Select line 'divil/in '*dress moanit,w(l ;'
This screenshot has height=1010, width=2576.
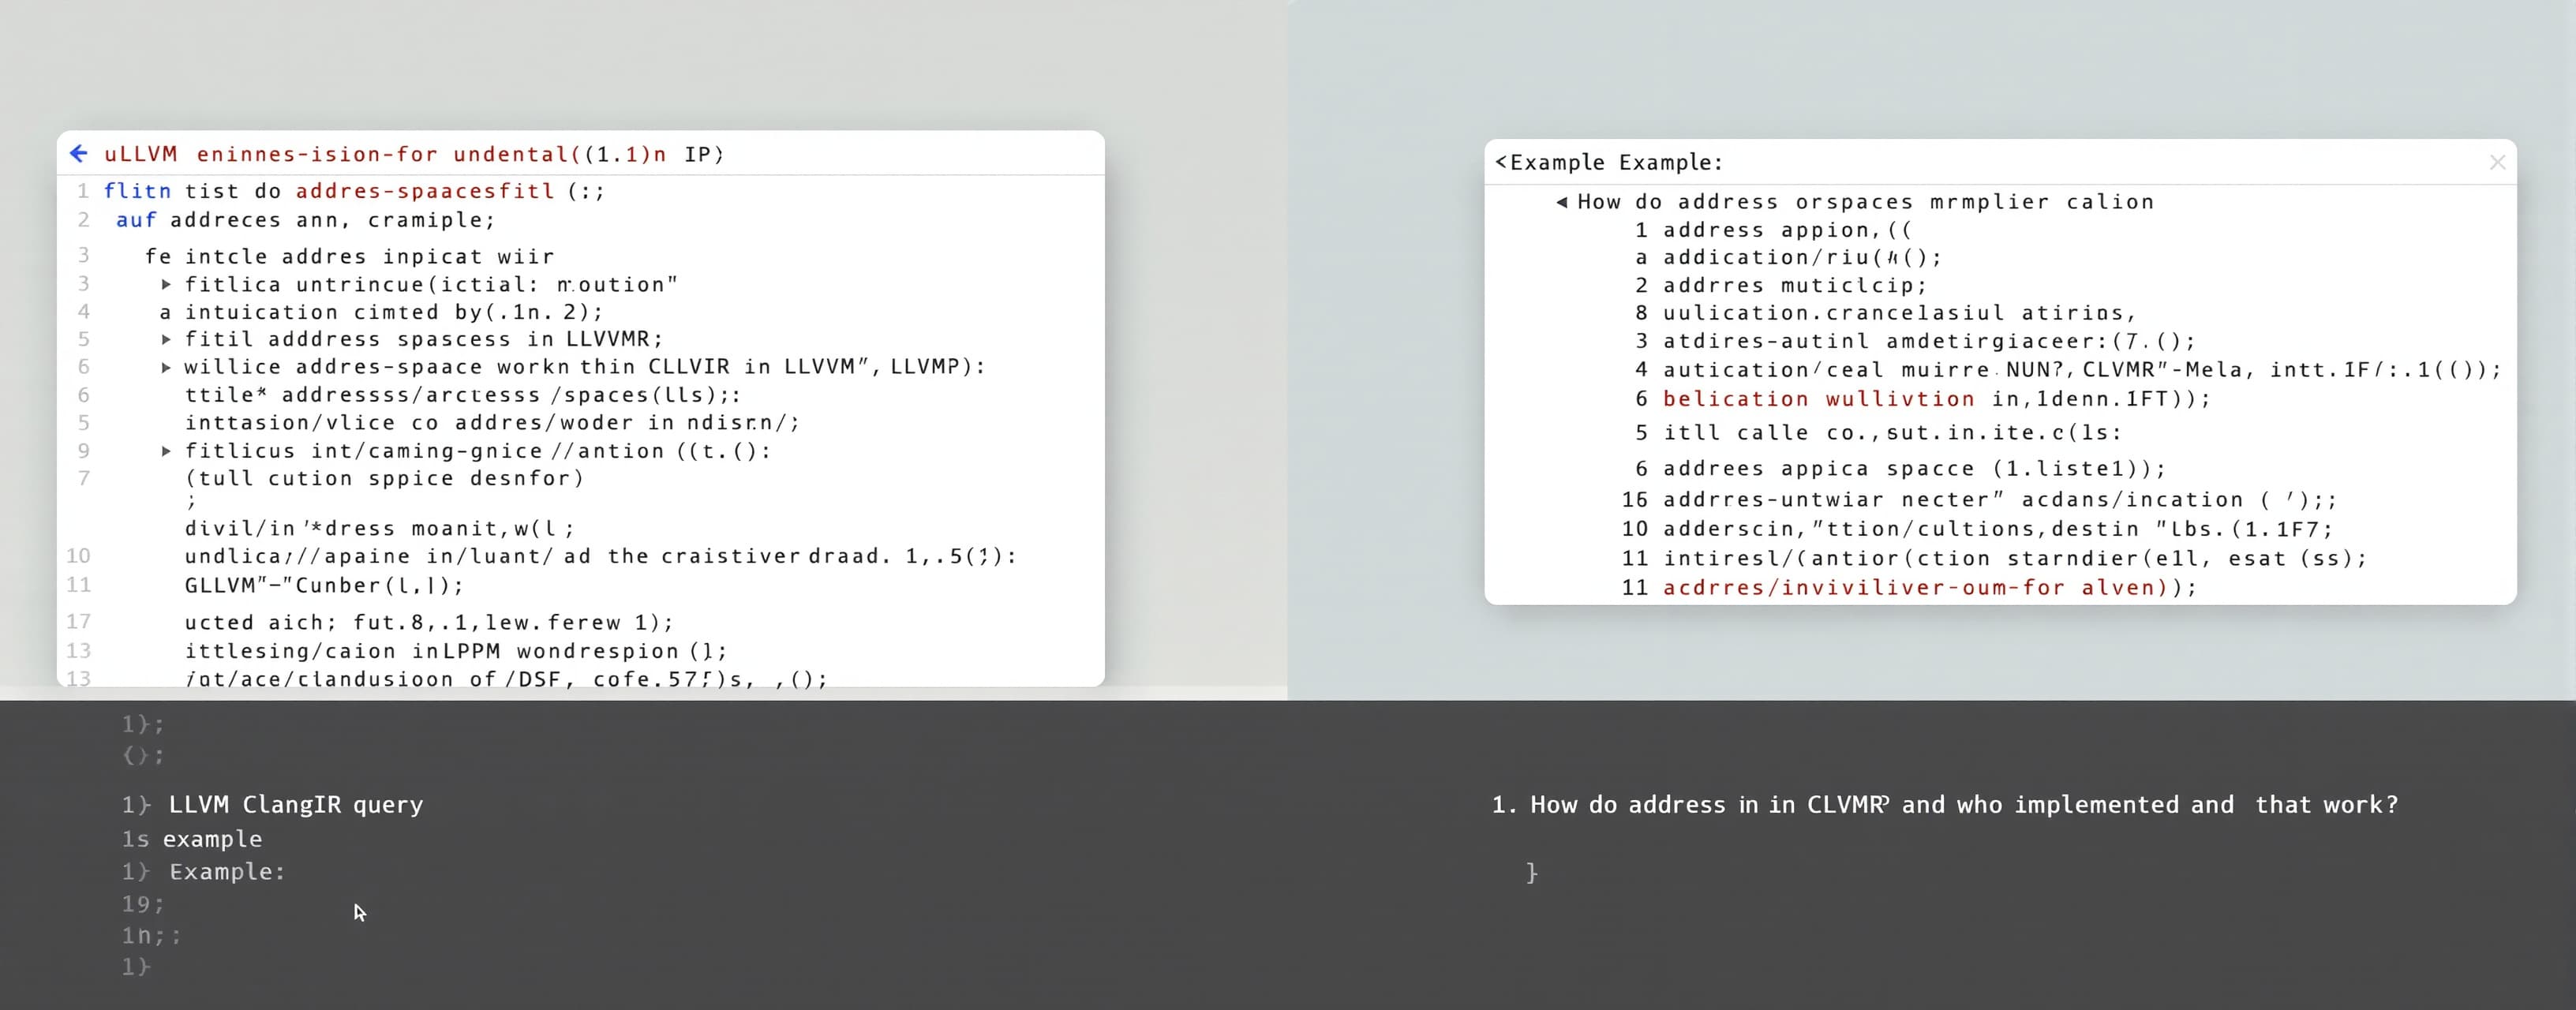click(x=380, y=529)
